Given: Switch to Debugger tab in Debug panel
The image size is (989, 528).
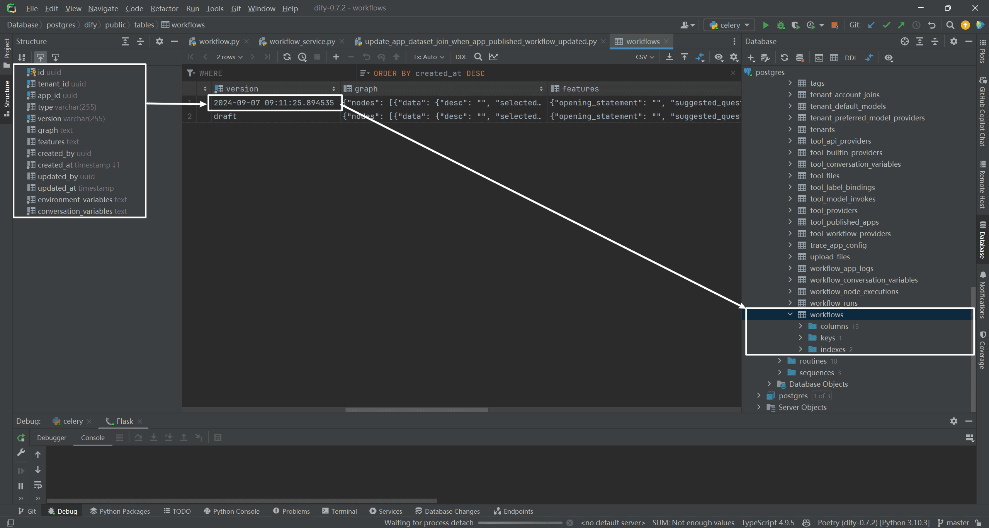Looking at the screenshot, I should pos(52,437).
